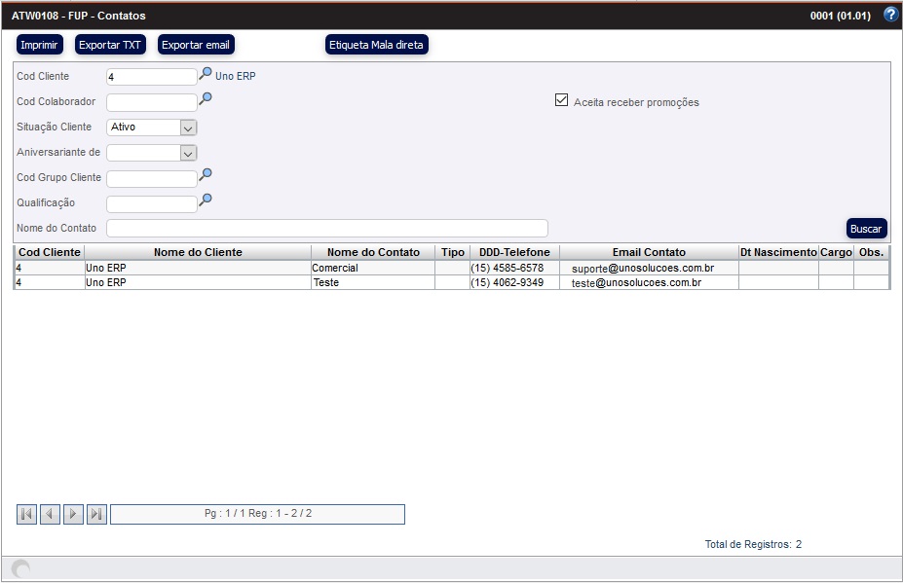Advance to the next results page
The height and width of the screenshot is (583, 903).
[73, 514]
